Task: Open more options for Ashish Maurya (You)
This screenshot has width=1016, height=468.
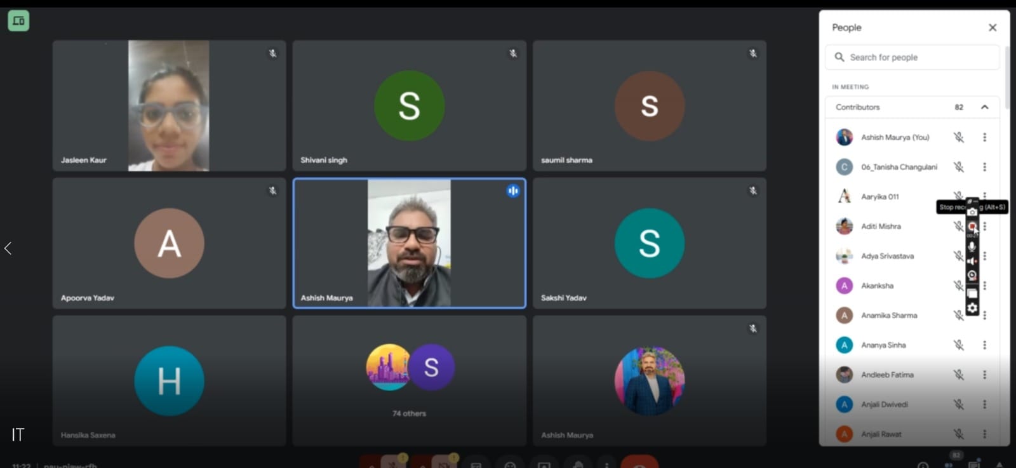Action: pos(984,137)
